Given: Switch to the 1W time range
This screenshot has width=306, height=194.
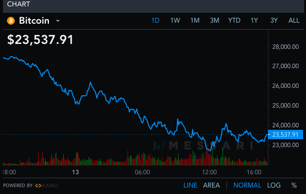Looking at the screenshot, I should [175, 20].
